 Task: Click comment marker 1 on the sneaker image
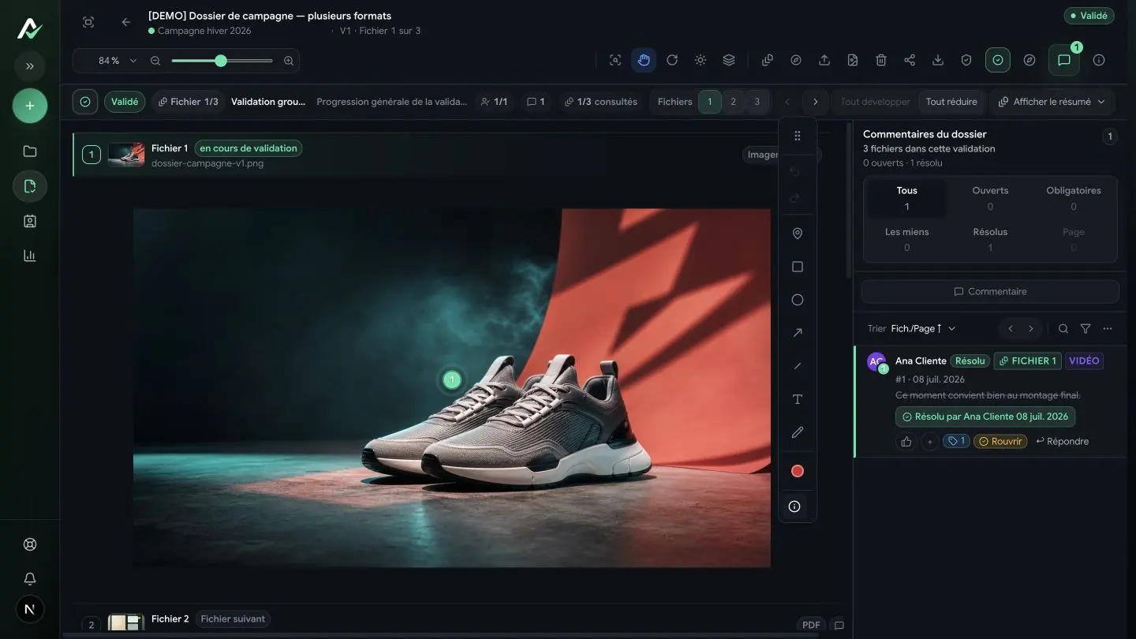point(451,380)
